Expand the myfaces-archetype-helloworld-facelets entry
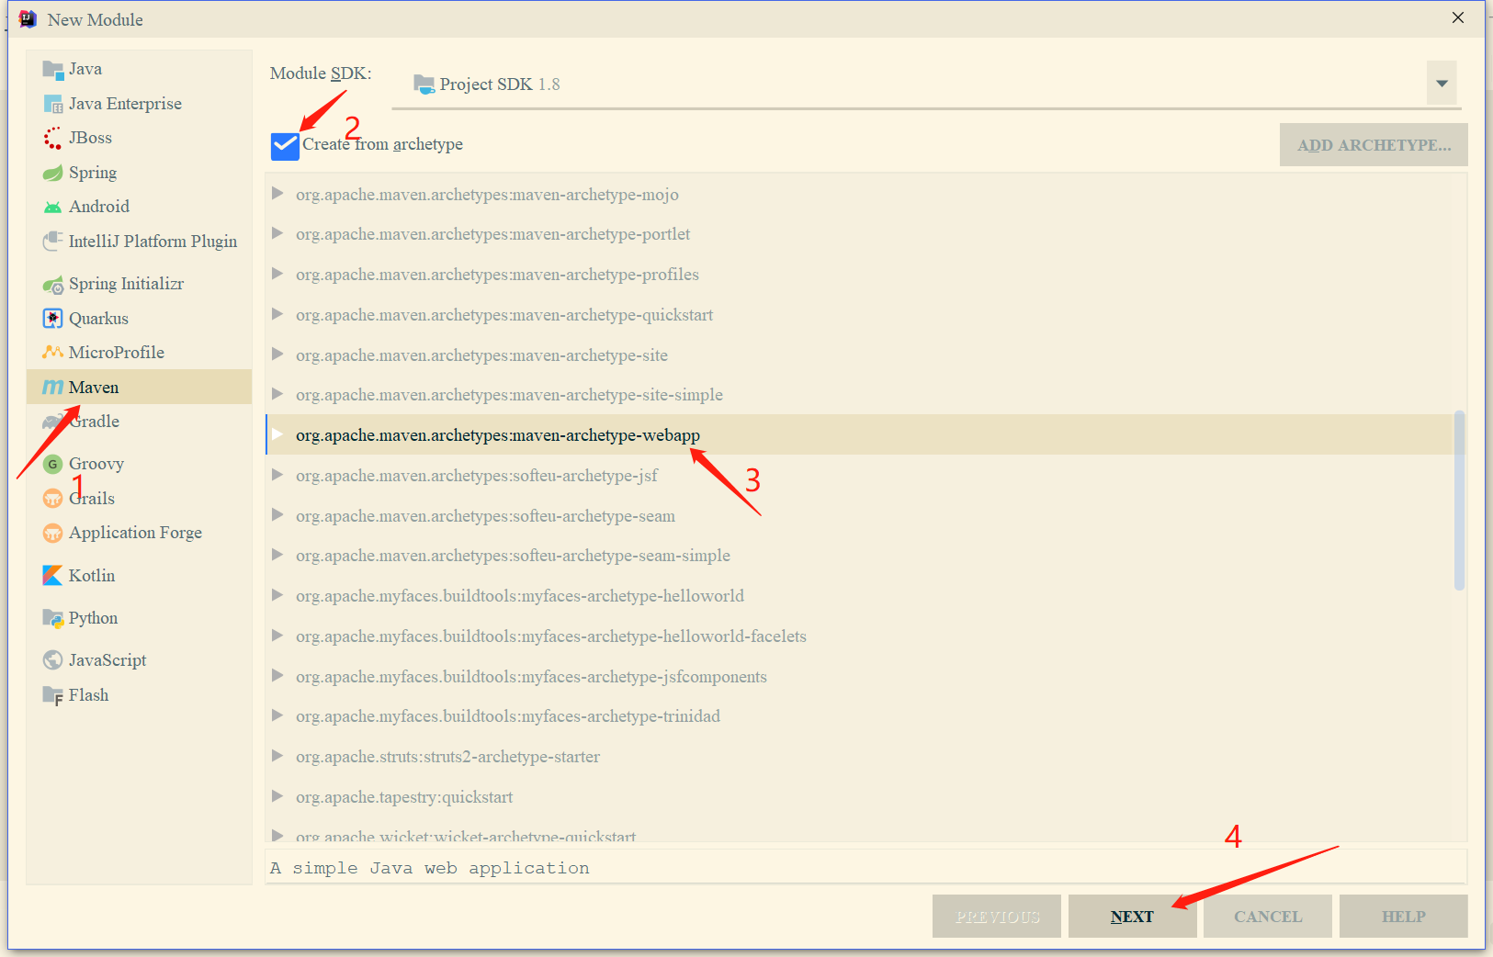 tap(277, 636)
